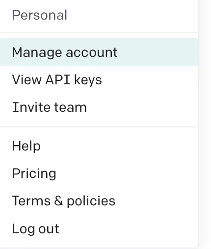Select View API keys from the menu
211x249 pixels.
[x=99, y=80]
